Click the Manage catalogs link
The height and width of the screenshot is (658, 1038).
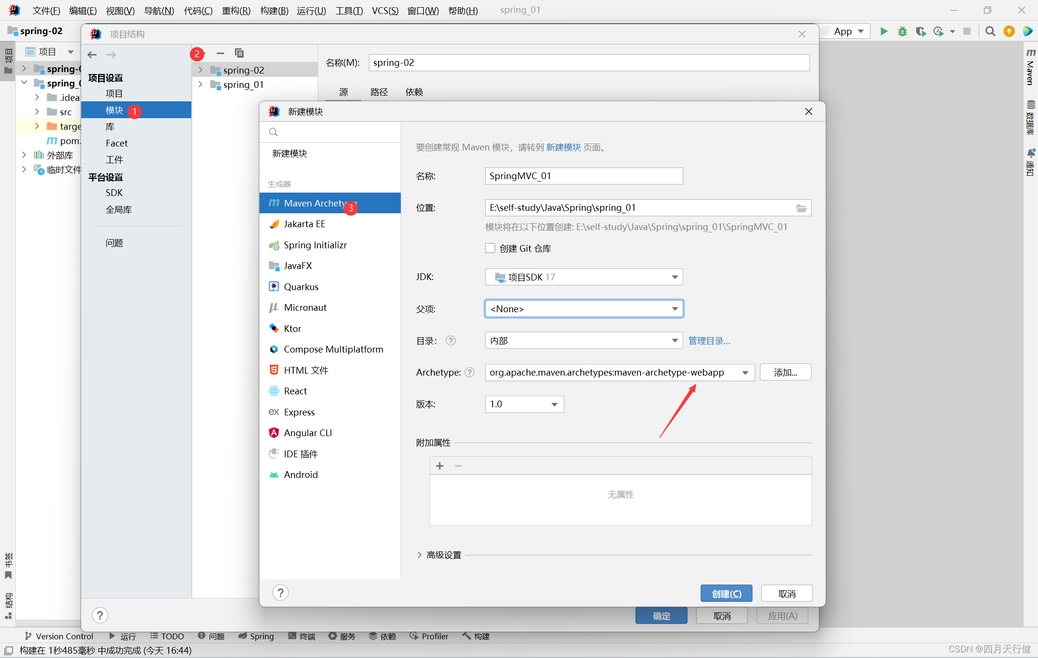coord(709,341)
